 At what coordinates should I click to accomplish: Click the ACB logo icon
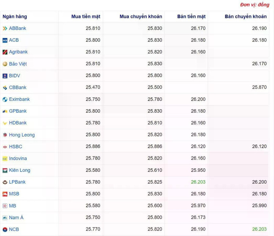[x=5, y=40]
